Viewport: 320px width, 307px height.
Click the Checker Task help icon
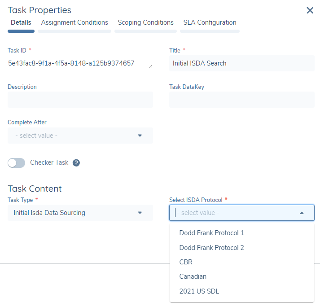pos(76,163)
